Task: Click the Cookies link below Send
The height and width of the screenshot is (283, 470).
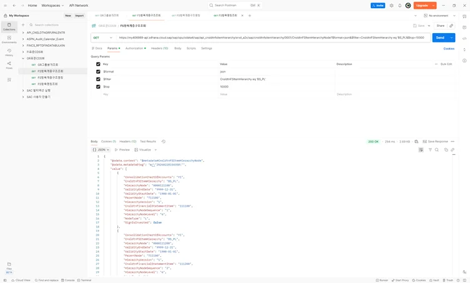Action: tap(449, 48)
